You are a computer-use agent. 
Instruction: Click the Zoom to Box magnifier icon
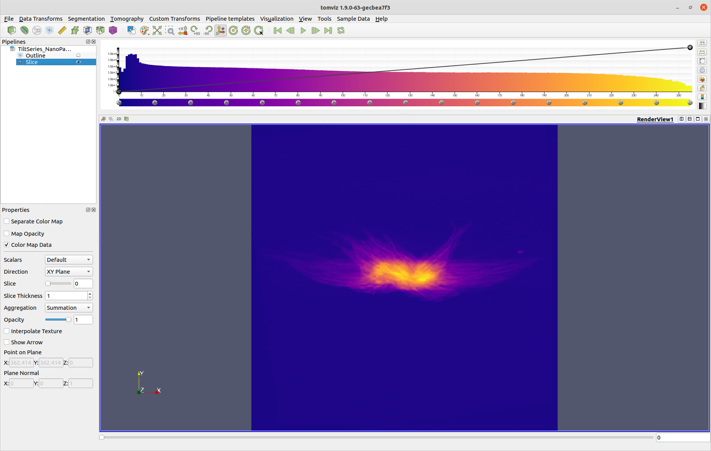(170, 30)
